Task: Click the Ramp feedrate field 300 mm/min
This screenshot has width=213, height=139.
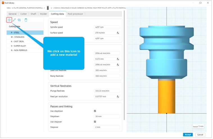Action: coord(107,76)
